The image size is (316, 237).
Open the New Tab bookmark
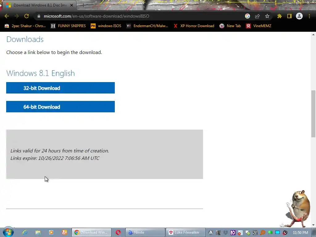[x=230, y=26]
